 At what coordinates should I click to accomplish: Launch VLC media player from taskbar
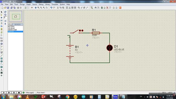[28, 97]
